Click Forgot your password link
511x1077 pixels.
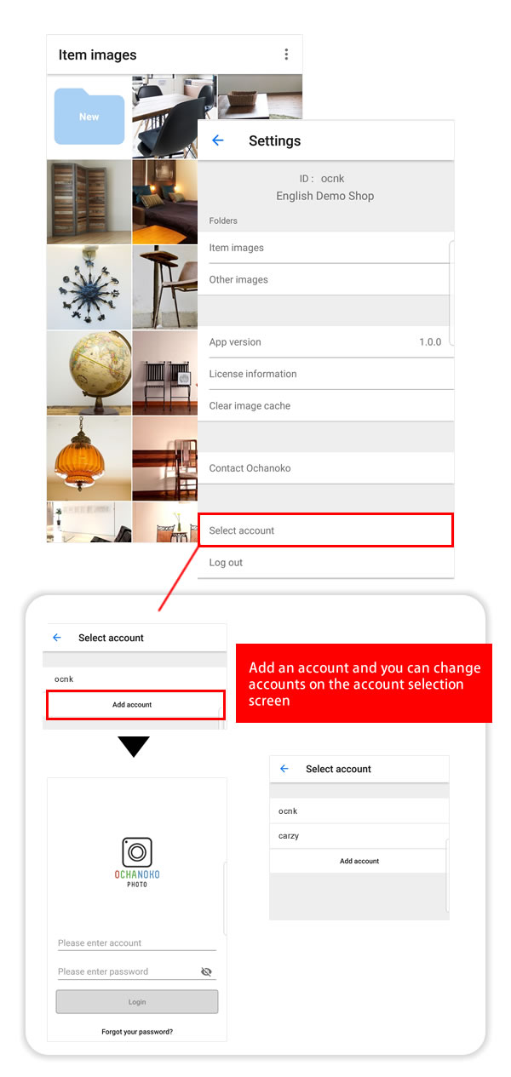[137, 1031]
